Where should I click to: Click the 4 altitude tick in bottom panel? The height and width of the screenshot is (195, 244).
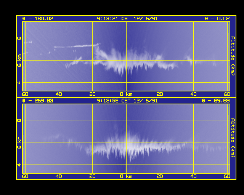pos(19,165)
